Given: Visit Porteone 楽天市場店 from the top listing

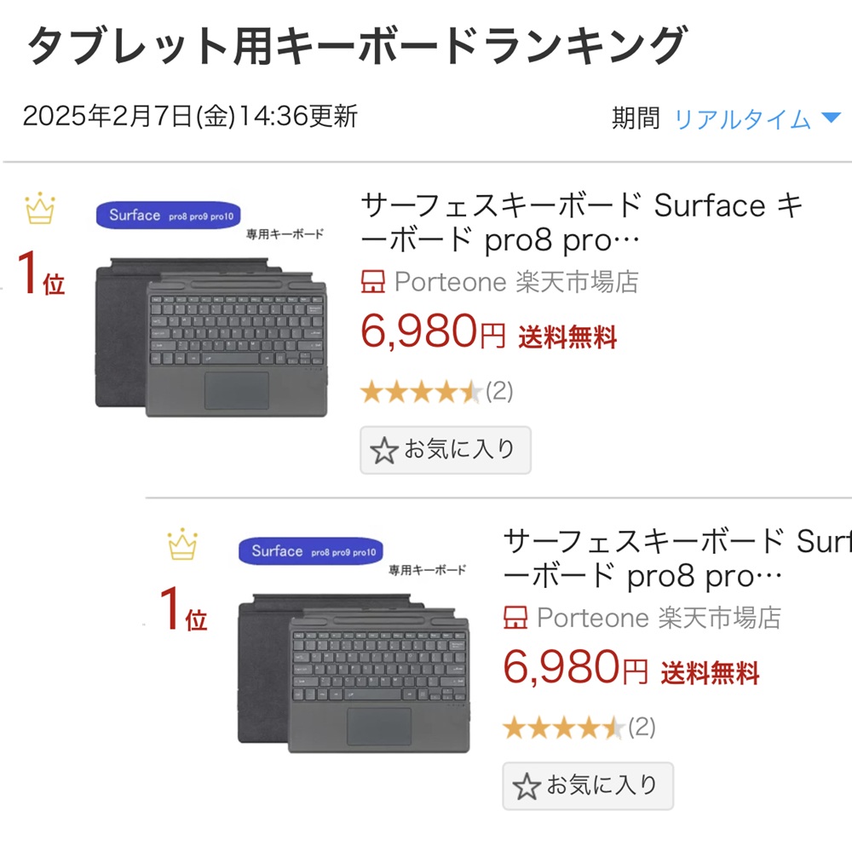Looking at the screenshot, I should point(516,282).
